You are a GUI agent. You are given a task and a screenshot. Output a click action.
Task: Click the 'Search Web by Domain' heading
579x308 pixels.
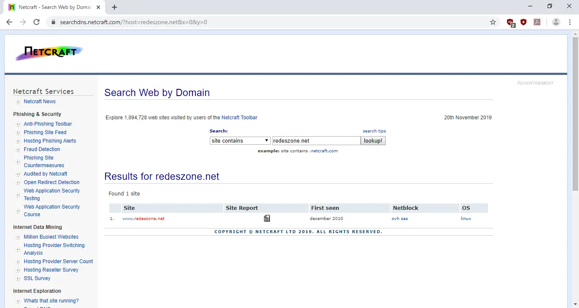click(157, 93)
